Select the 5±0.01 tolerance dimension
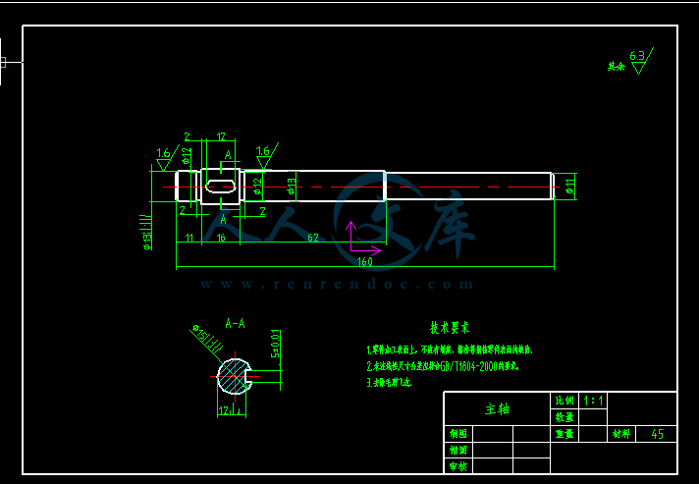 coord(275,343)
